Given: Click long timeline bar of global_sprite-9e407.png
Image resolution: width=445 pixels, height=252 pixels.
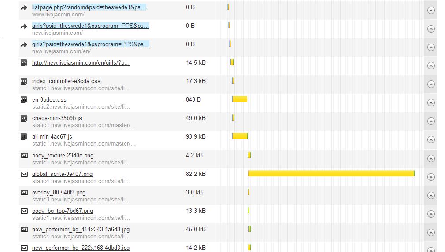Looking at the screenshot, I should click(331, 173).
